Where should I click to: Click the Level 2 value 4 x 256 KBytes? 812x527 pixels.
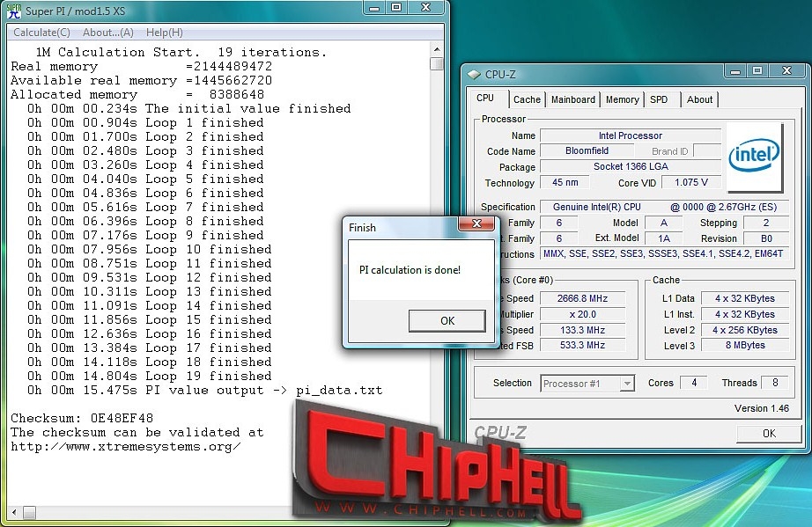(745, 330)
